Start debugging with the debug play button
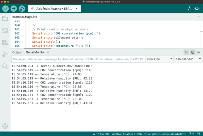Viewport: 203px width, 136px height. coord(22,9)
